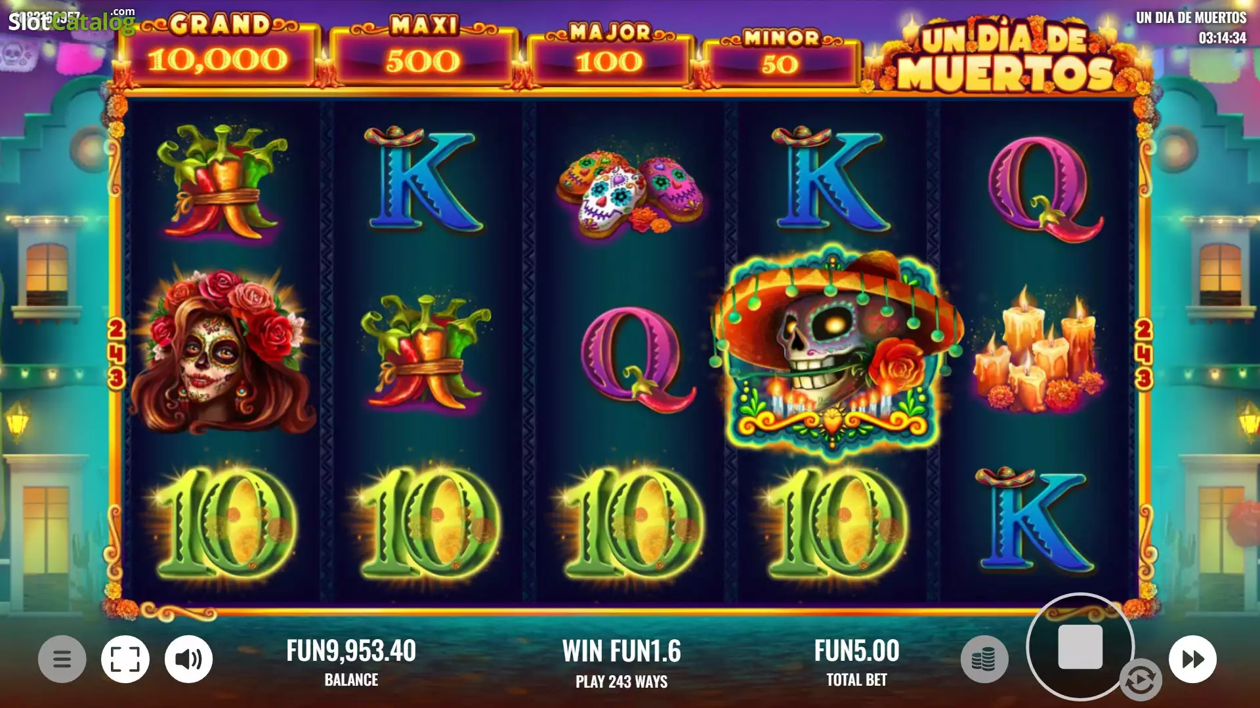Open the coin bet settings

(984, 659)
